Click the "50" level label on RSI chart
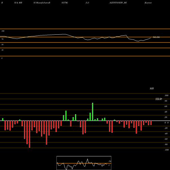The width and height of the screenshot is (170, 170). tap(2, 45)
